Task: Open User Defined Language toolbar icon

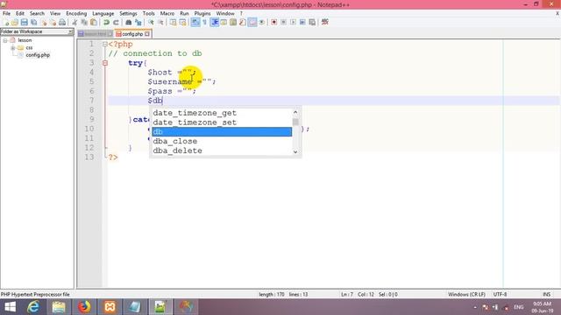Action: point(224,22)
